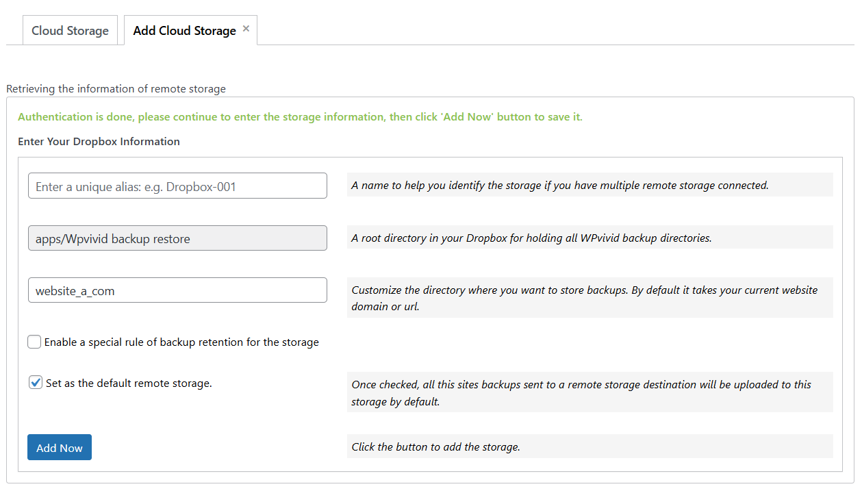
Task: Switch to the Cloud Storage tab
Action: tap(70, 31)
